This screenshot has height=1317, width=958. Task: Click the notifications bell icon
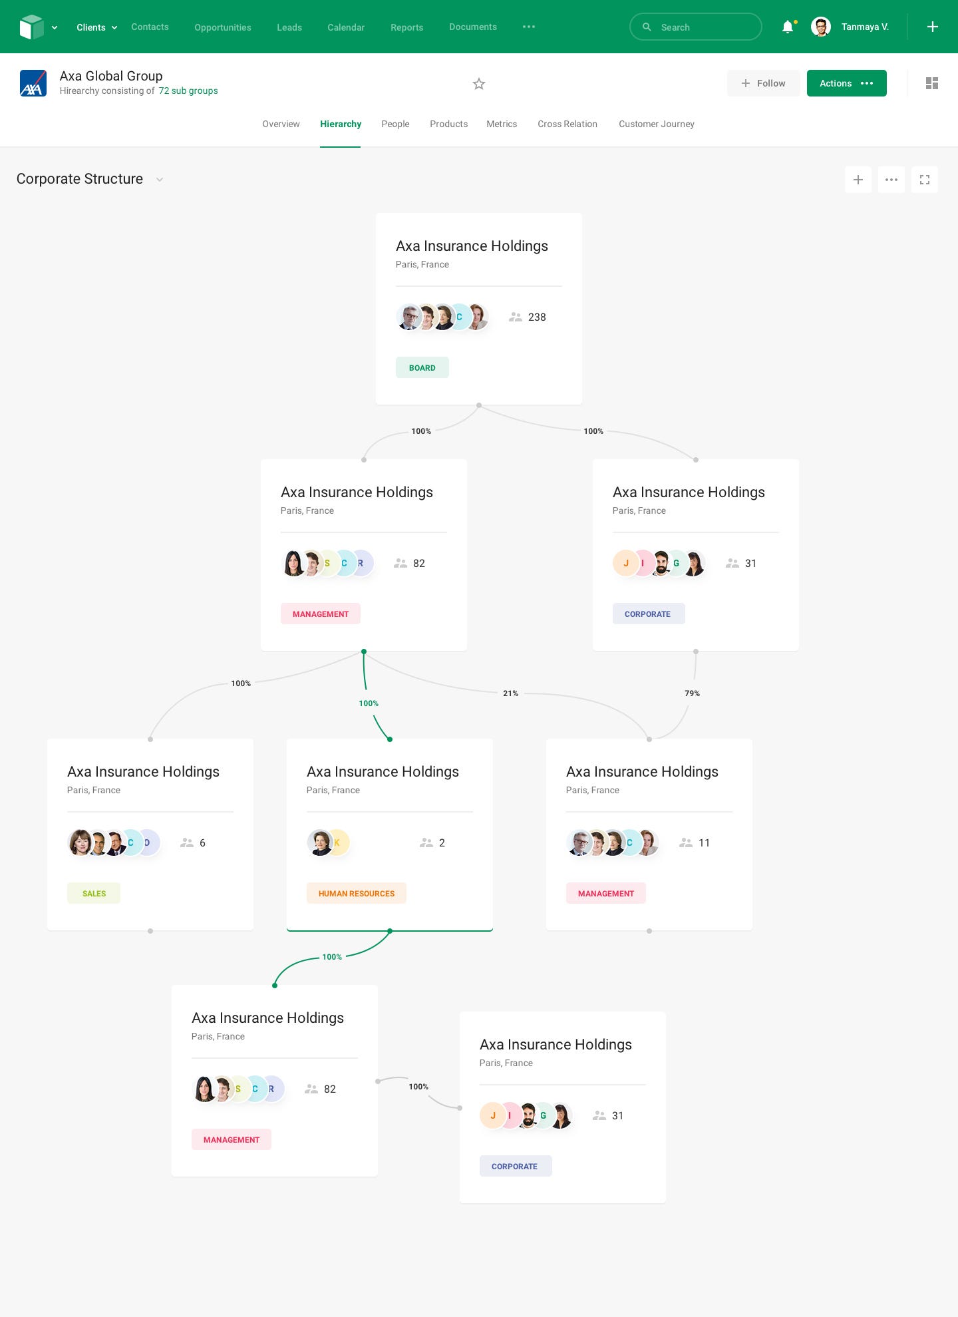(788, 27)
